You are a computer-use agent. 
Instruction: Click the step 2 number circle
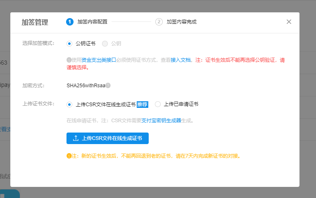159,22
